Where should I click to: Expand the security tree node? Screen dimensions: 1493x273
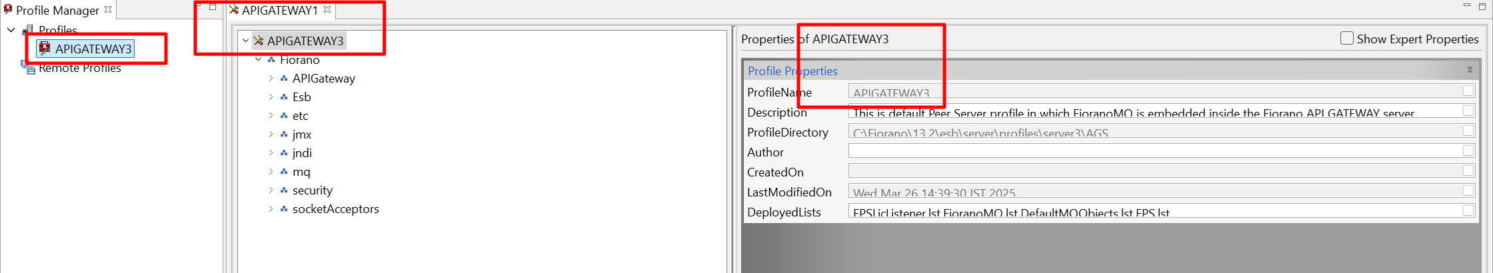click(x=271, y=190)
